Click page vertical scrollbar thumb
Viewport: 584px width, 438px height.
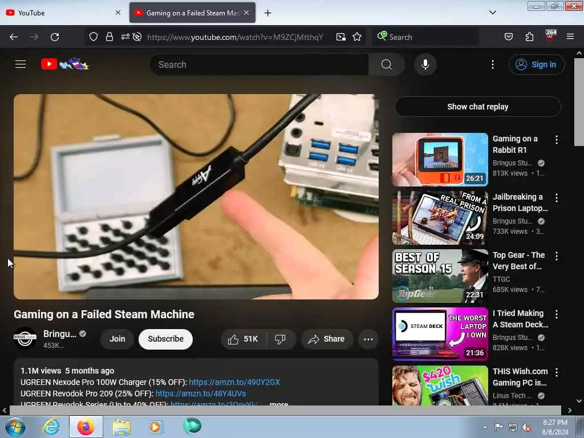[x=579, y=102]
